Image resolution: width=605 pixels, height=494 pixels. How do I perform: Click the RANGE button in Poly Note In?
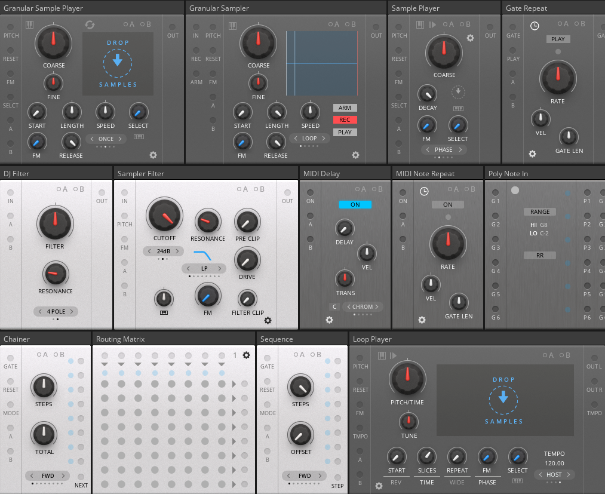[539, 211]
